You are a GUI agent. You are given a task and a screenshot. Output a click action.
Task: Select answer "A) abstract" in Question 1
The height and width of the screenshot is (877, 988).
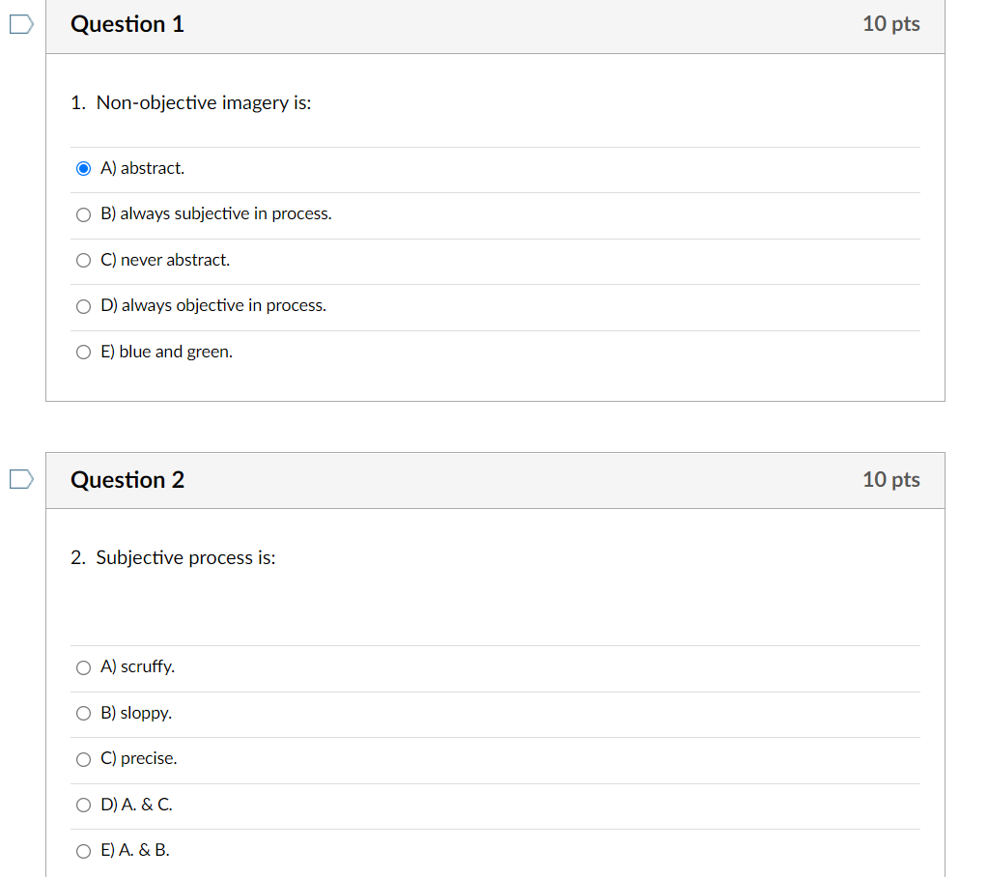point(83,168)
